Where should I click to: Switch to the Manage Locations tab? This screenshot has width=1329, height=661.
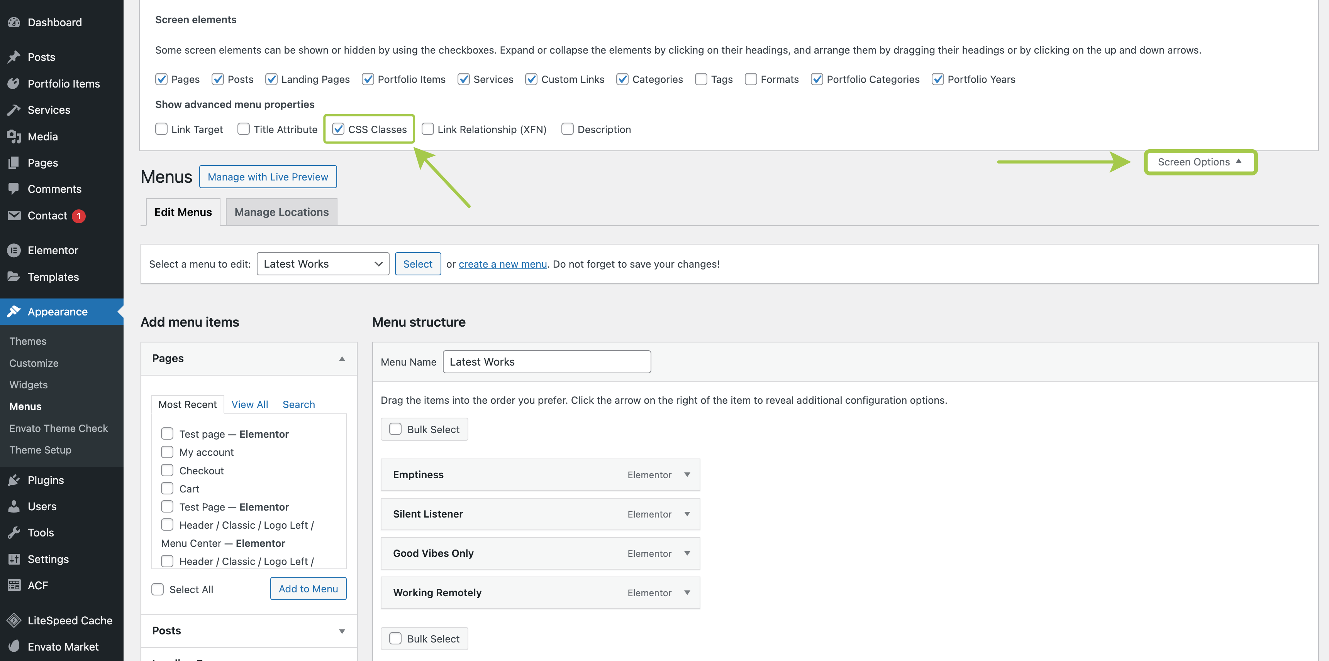(x=281, y=212)
